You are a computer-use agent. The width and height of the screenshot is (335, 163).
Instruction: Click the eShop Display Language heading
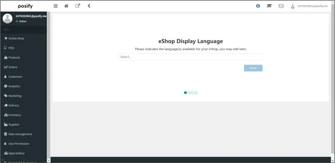coord(191,41)
